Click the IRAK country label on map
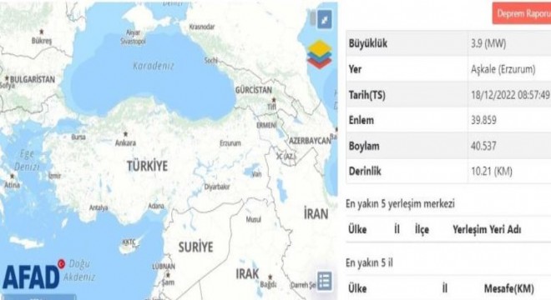 (x=247, y=274)
